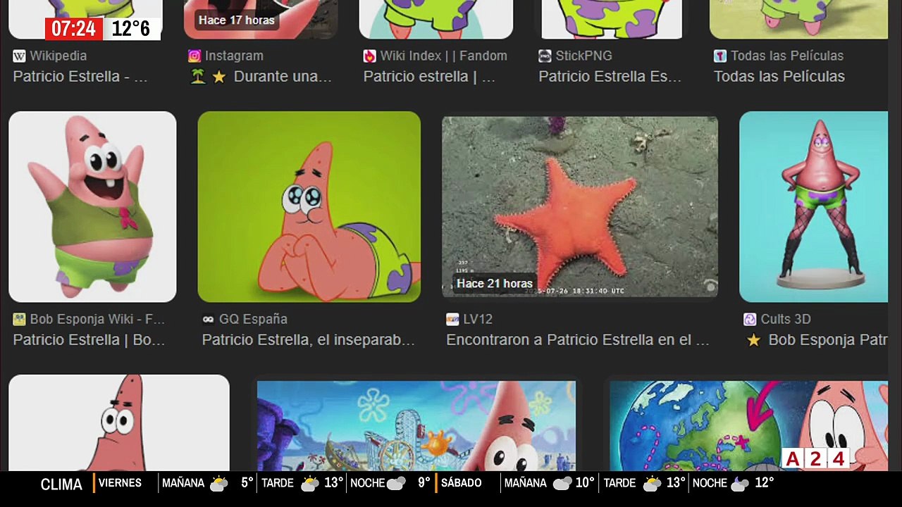Click the 'GQ España' source label
Screen dimensions: 902x507
click(x=253, y=319)
